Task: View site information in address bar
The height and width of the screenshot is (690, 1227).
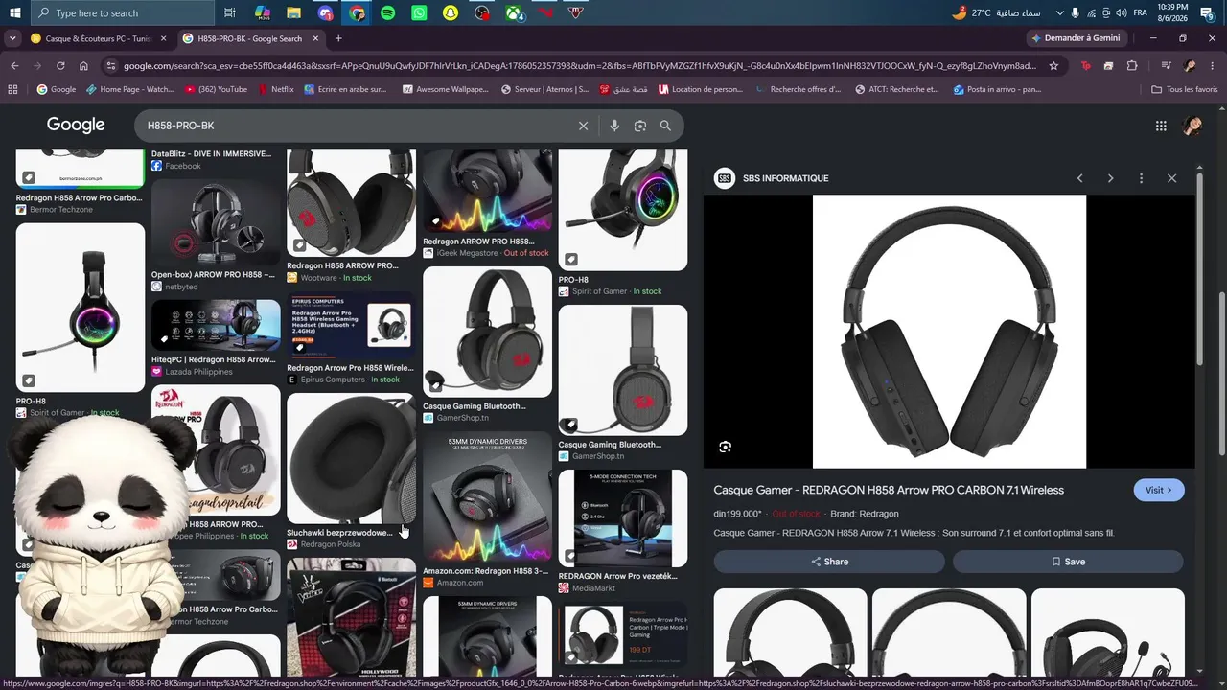Action: pos(111,66)
